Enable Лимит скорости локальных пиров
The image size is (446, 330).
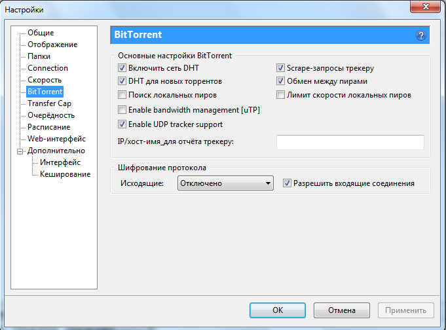click(281, 96)
